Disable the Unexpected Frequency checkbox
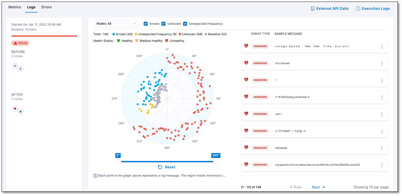The height and width of the screenshot is (196, 402). click(185, 24)
